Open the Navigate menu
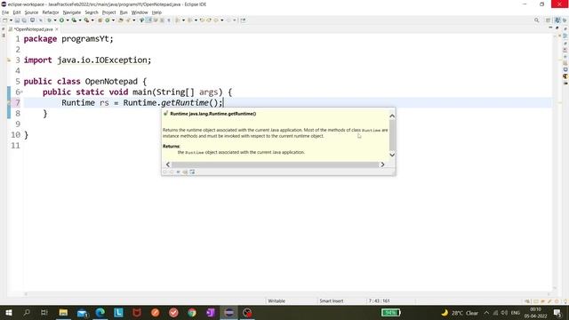This screenshot has height=320, width=569. pos(71,12)
